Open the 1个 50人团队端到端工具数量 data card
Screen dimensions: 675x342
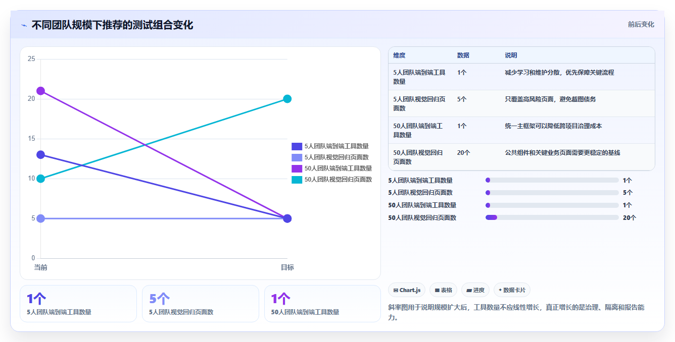(x=322, y=304)
